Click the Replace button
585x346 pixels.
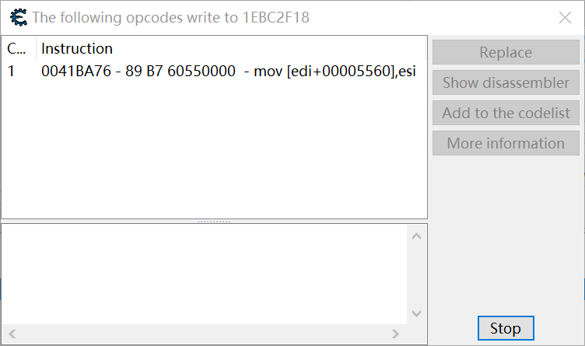click(506, 52)
